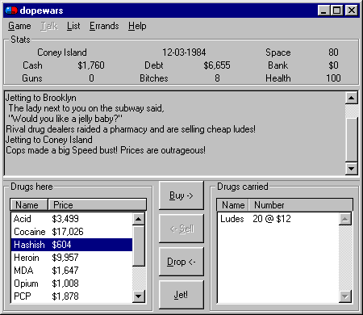Click Price column header in Drugs here

click(98, 205)
